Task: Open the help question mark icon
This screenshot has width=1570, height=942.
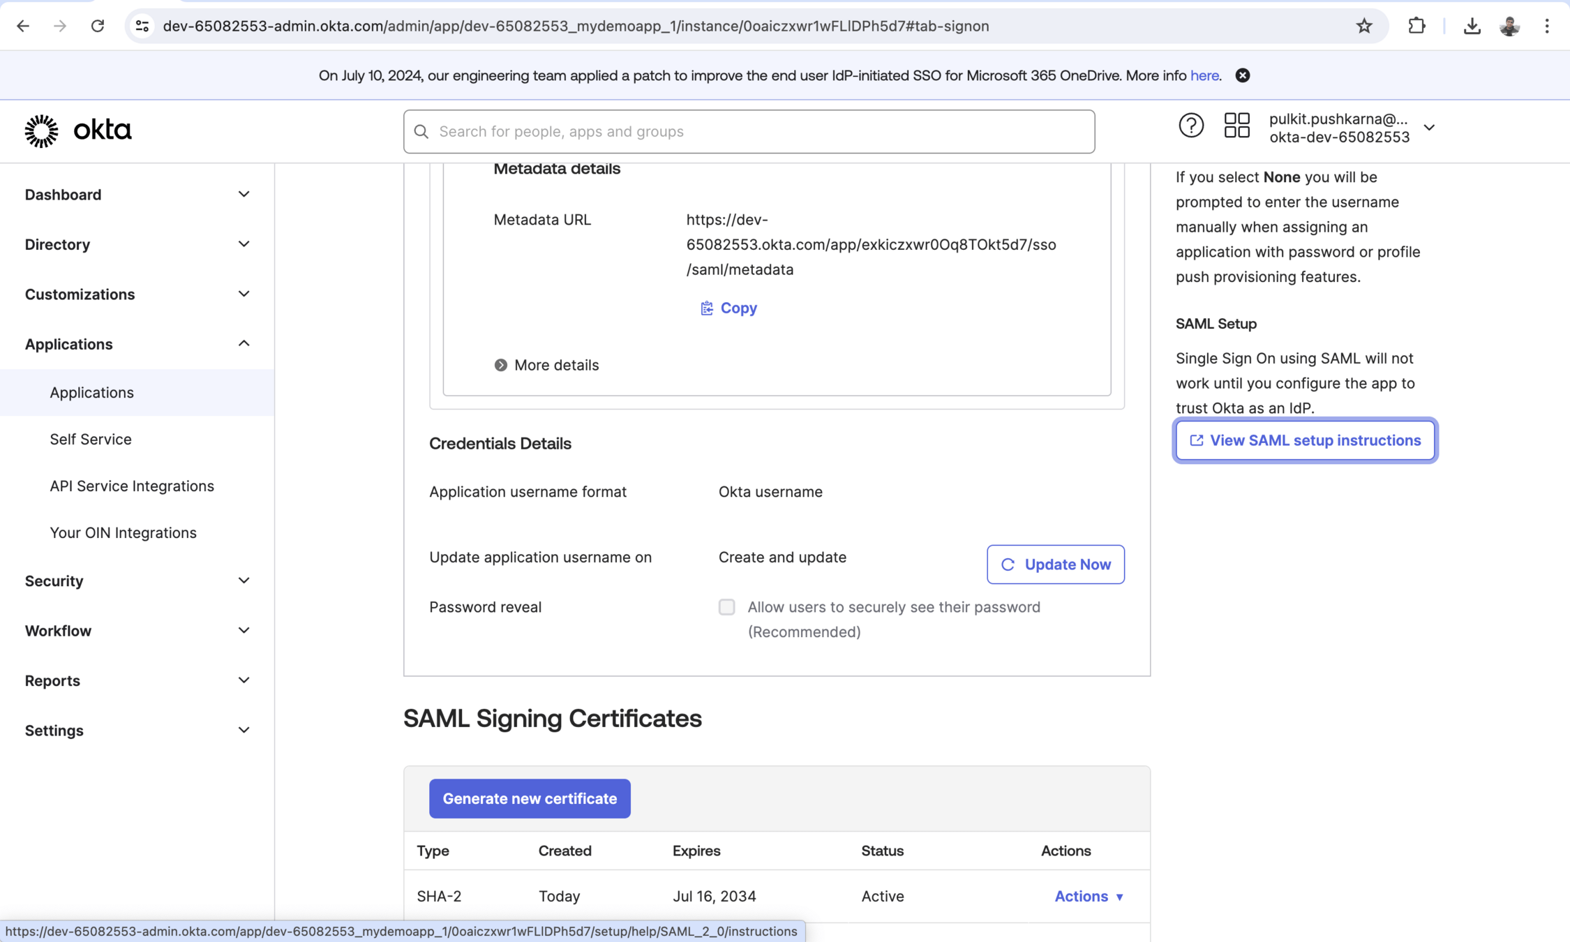Action: coord(1191,126)
